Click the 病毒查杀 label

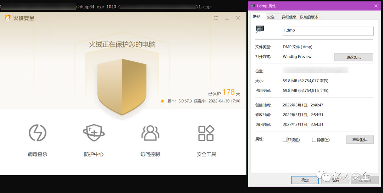(x=37, y=154)
